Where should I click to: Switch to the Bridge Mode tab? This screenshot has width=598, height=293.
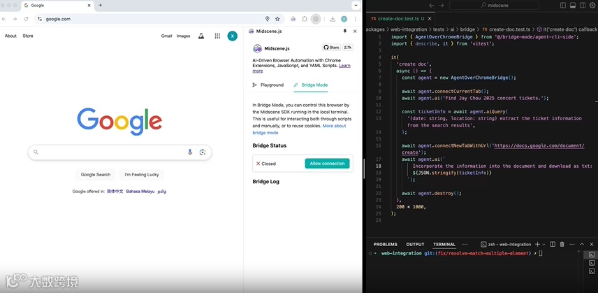(311, 85)
